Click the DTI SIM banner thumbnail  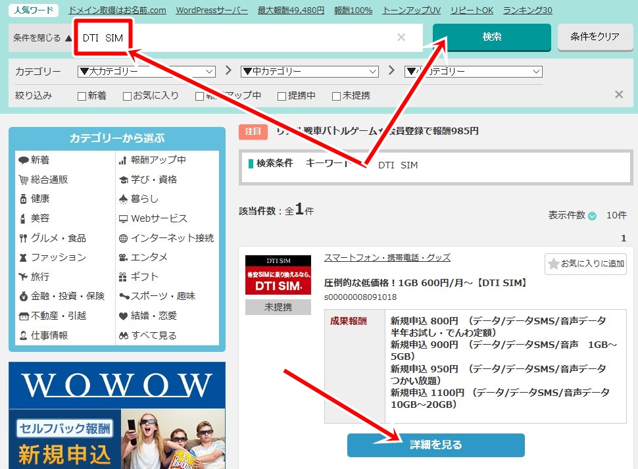click(278, 275)
